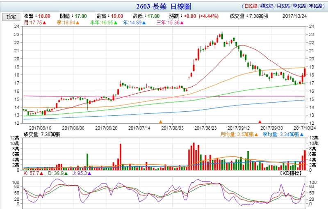
Task: Click the J: 95.3 indicator value
Action: 82,173
